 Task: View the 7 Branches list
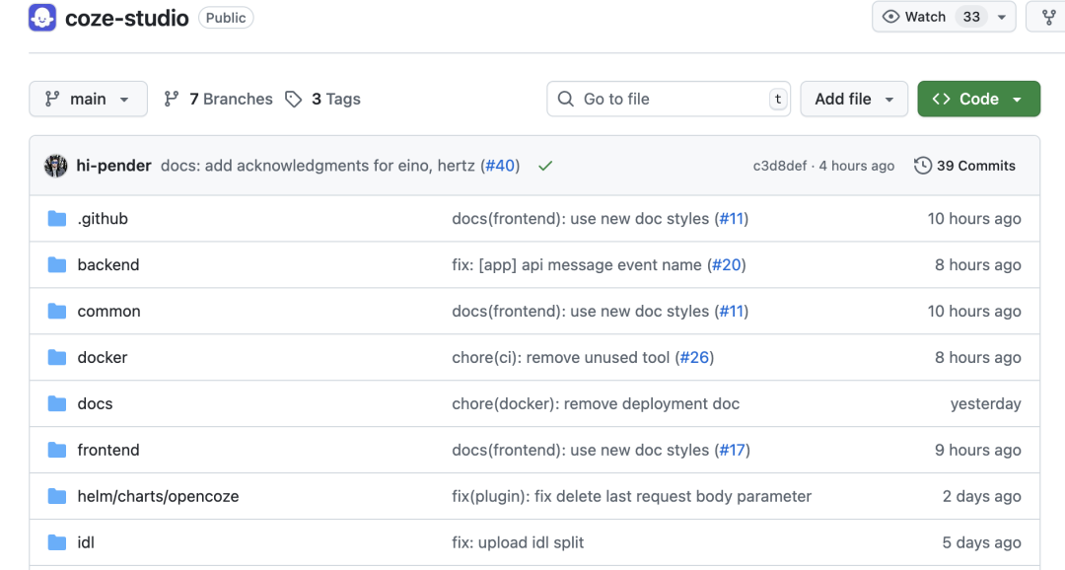click(x=218, y=99)
